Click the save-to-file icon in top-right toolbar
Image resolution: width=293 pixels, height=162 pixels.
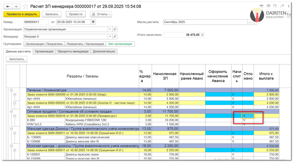point(262,6)
